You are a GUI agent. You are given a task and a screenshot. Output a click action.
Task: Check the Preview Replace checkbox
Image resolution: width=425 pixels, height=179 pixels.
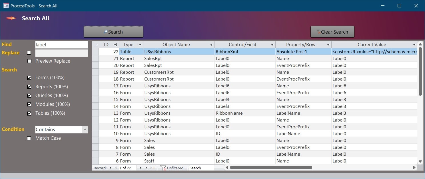click(x=29, y=61)
